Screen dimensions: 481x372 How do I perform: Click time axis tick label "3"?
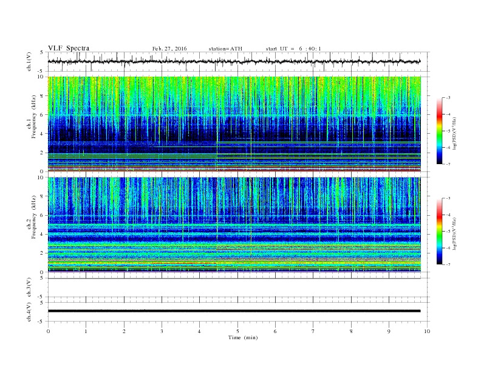162,331
